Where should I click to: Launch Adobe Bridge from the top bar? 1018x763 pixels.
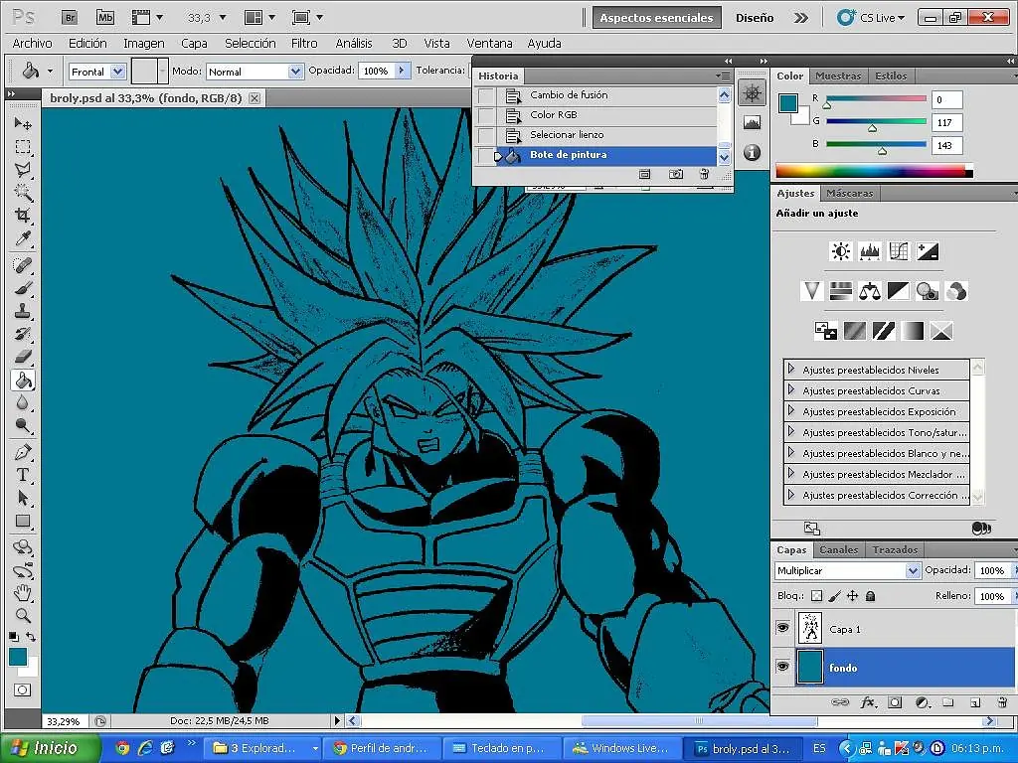coord(70,18)
